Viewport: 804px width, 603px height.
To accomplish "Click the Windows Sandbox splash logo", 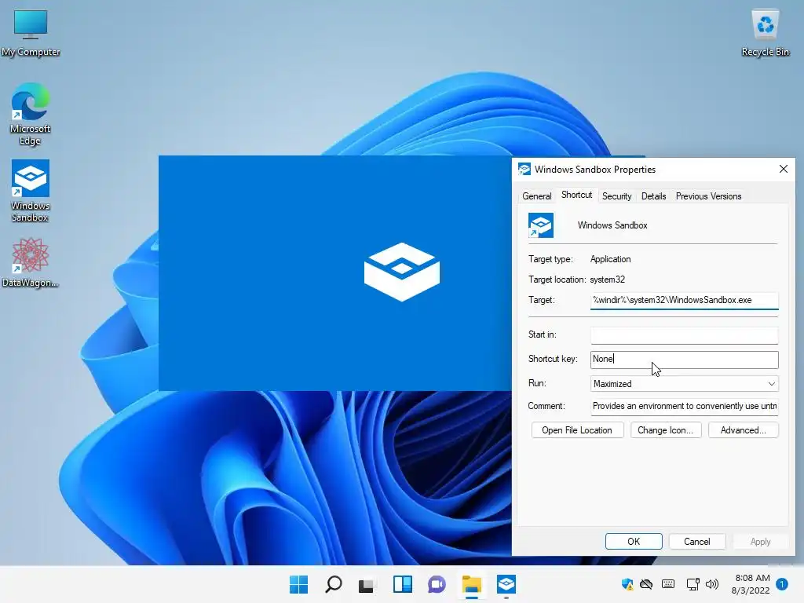I will point(402,272).
